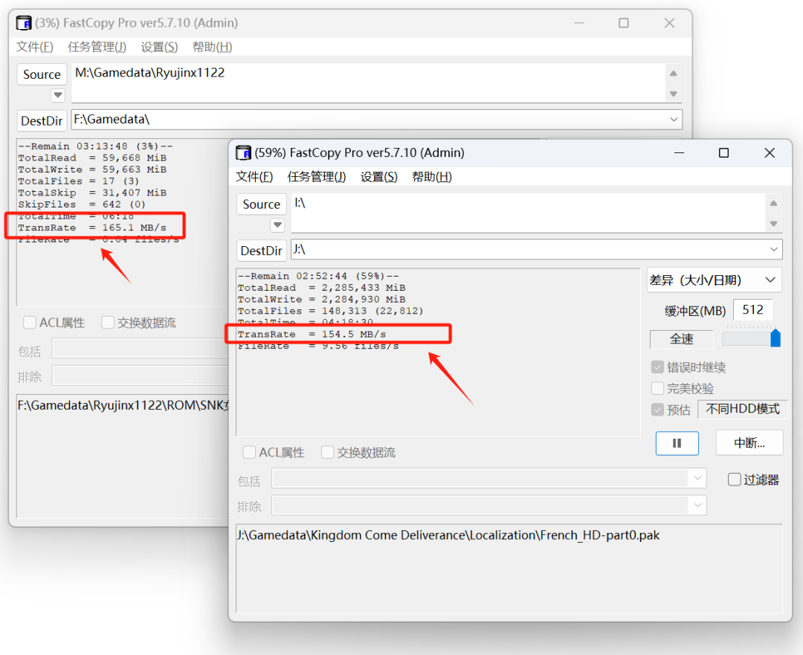Toggle 交换数据流 checkbox in back window
The width and height of the screenshot is (803, 655).
tap(108, 322)
